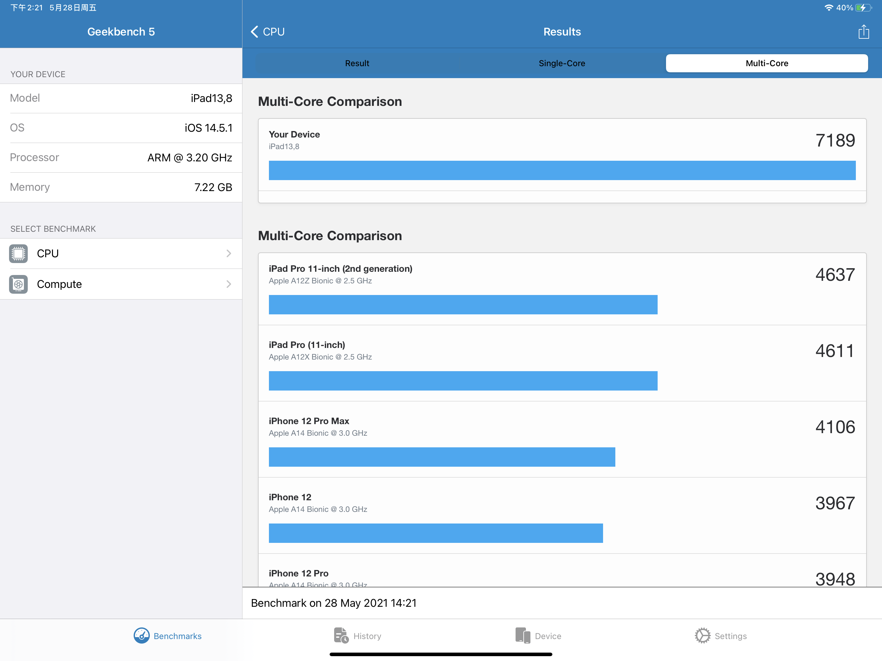The image size is (882, 661).
Task: Tap the back chevron next to CPU
Action: (254, 32)
